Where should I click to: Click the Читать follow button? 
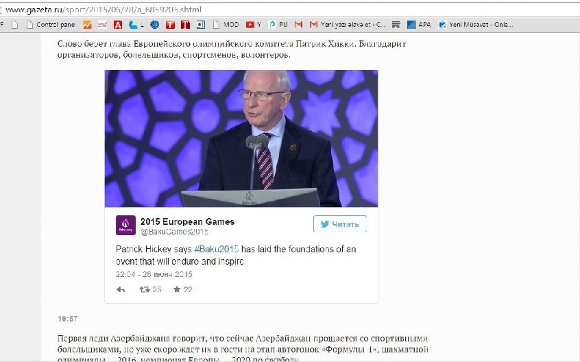(x=340, y=224)
